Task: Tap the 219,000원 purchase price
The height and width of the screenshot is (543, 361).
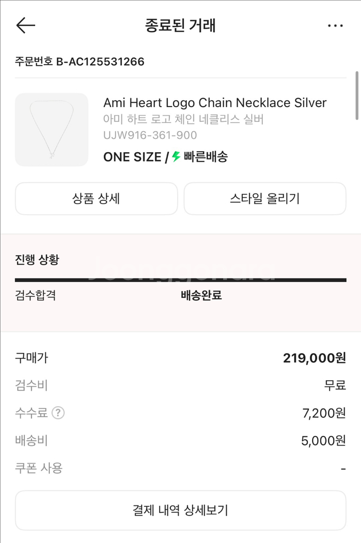Action: (x=314, y=358)
